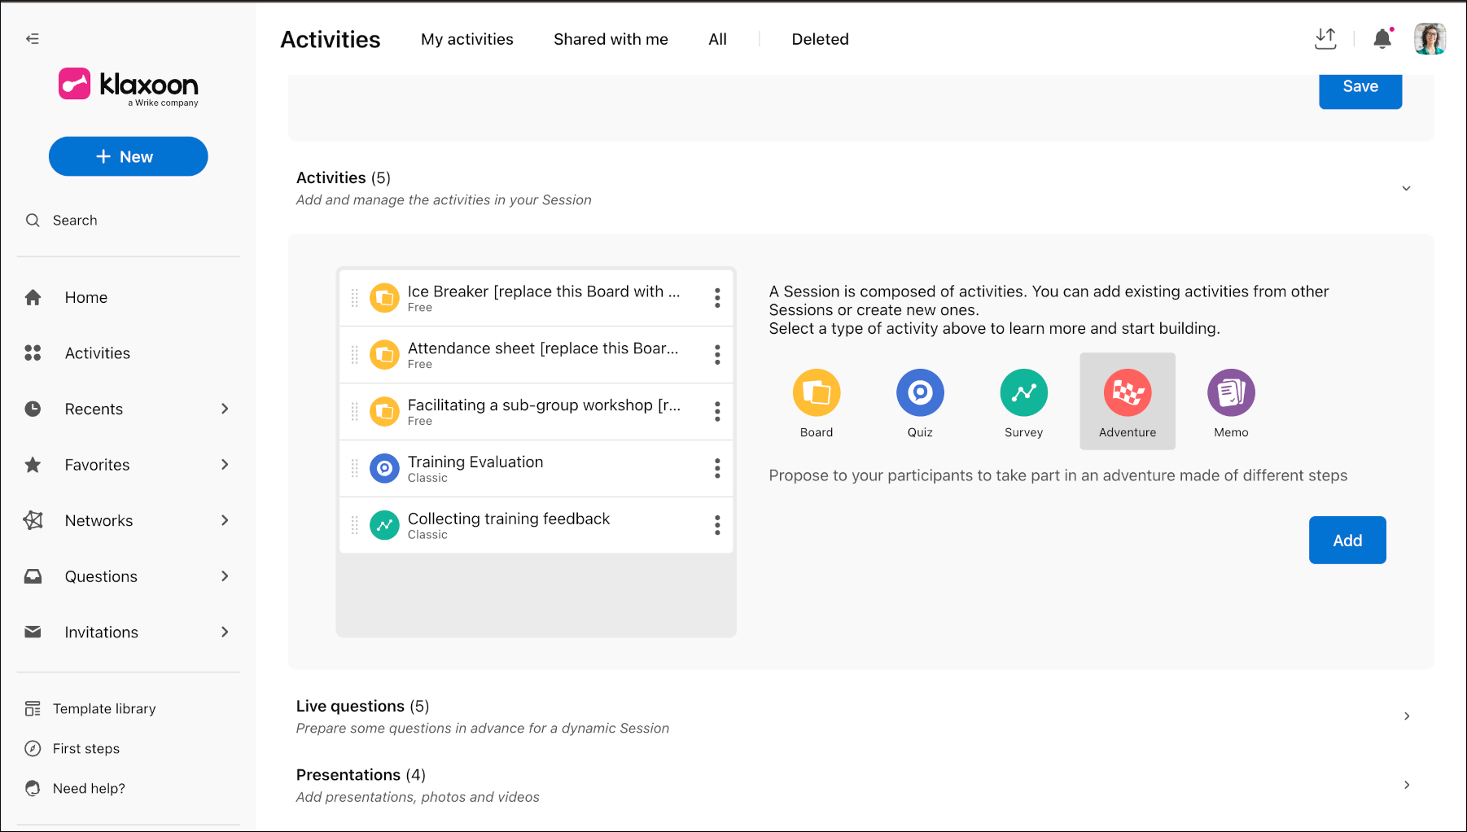Open the Deleted tab
The width and height of the screenshot is (1467, 832).
tap(820, 39)
